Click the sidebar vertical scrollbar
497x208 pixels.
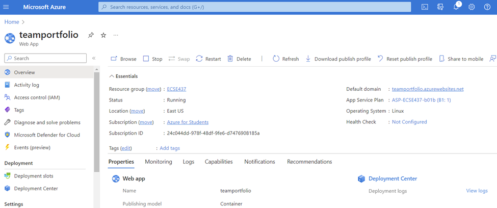coord(97,122)
